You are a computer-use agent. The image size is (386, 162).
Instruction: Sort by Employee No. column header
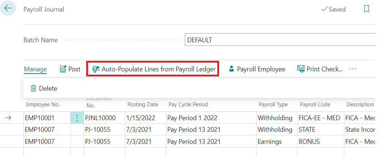[43, 104]
